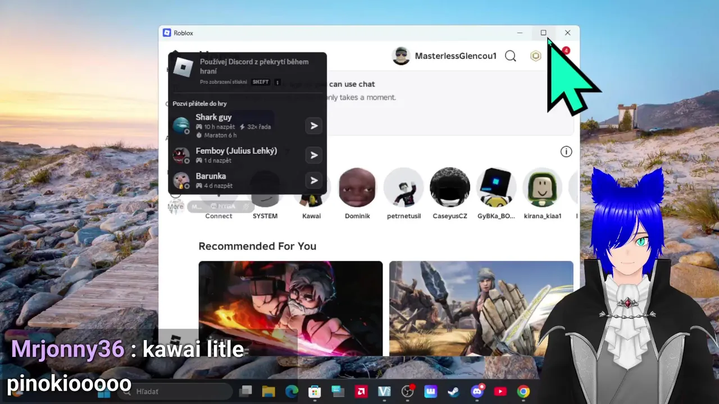Click the friends info circle icon

tap(566, 151)
